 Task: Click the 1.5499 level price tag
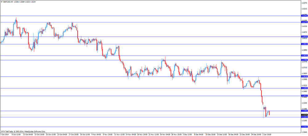click(304, 88)
